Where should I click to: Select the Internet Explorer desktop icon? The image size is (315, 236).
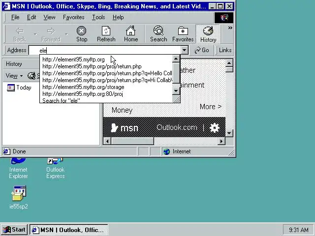coord(18,169)
